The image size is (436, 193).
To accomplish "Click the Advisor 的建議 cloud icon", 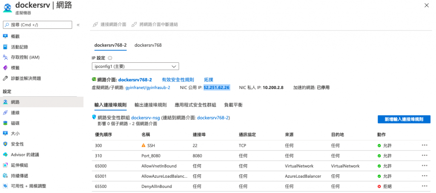I will [5, 154].
